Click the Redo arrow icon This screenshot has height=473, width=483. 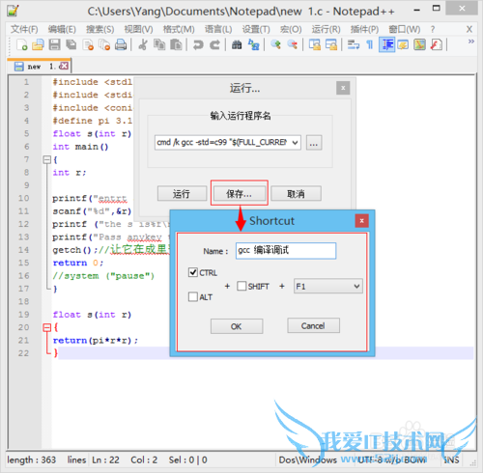pyautogui.click(x=214, y=44)
